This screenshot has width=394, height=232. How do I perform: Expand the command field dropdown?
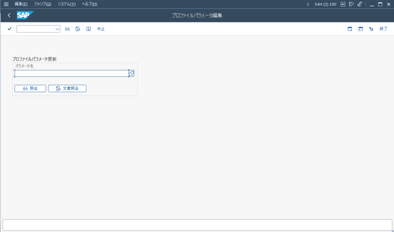pyautogui.click(x=57, y=28)
